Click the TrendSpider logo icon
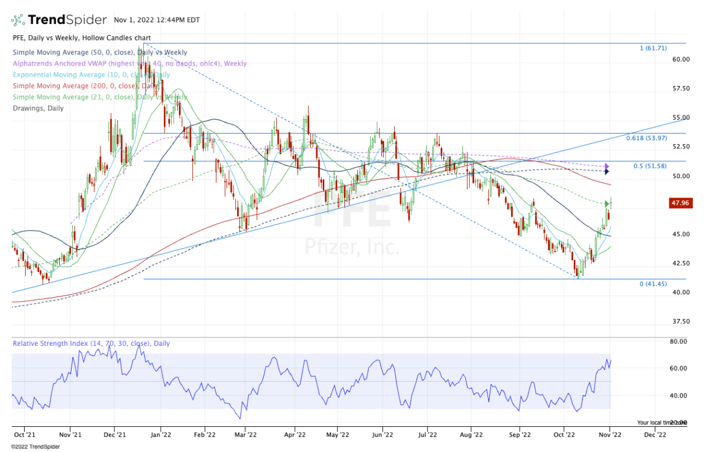 pyautogui.click(x=19, y=20)
